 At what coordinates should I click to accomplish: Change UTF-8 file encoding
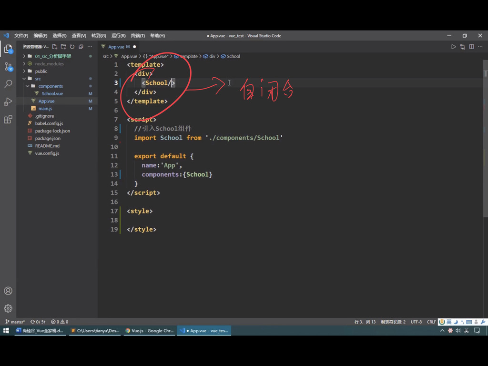click(416, 322)
